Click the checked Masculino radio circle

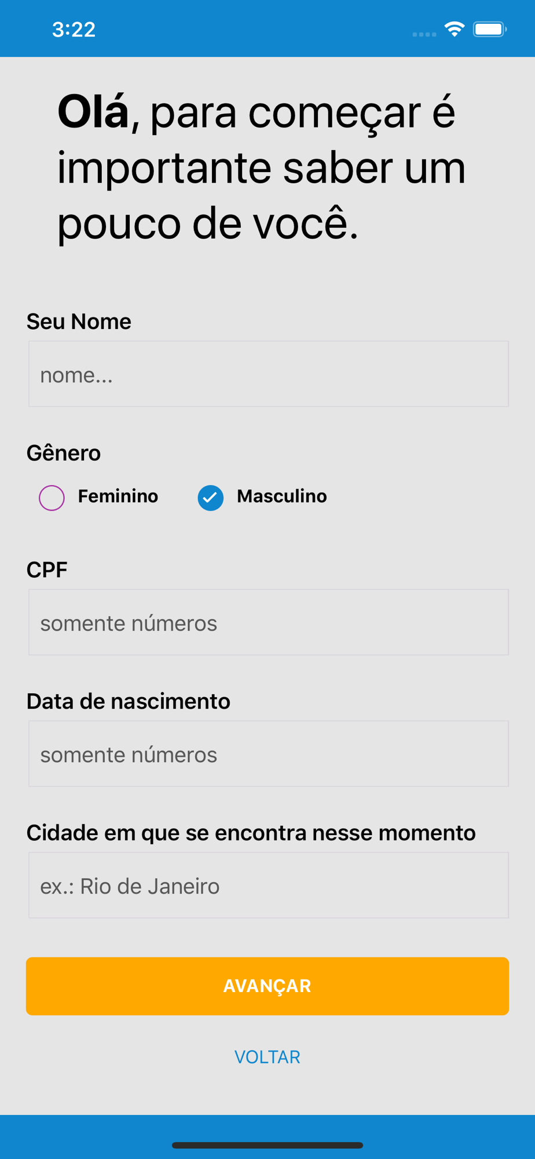(210, 498)
